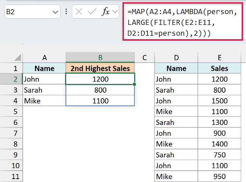Select cell D6 containing Sarah
The image size is (246, 182).
point(176,122)
